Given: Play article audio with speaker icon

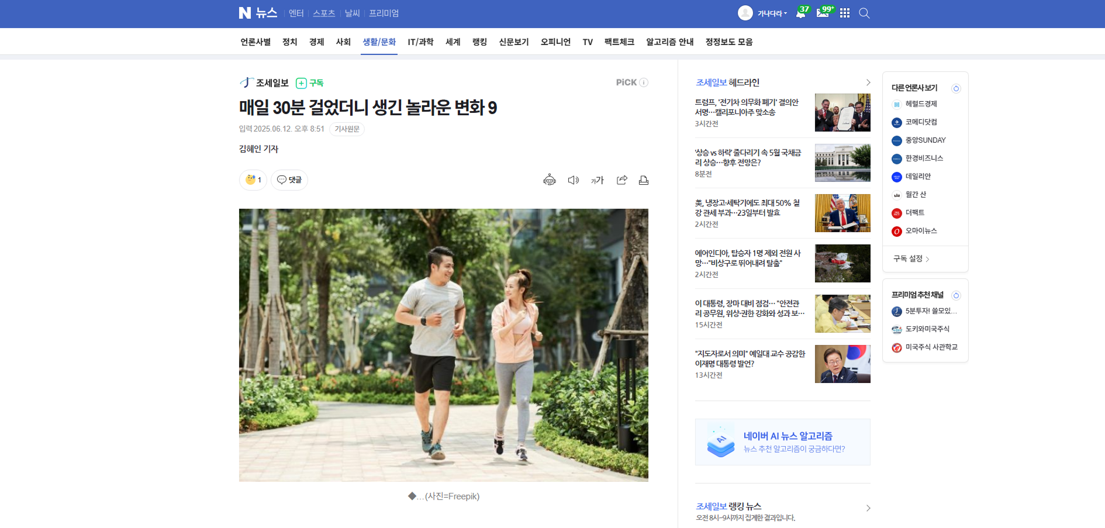Looking at the screenshot, I should pyautogui.click(x=573, y=180).
